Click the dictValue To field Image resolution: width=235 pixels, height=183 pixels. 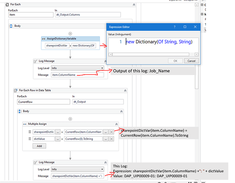click(x=44, y=139)
